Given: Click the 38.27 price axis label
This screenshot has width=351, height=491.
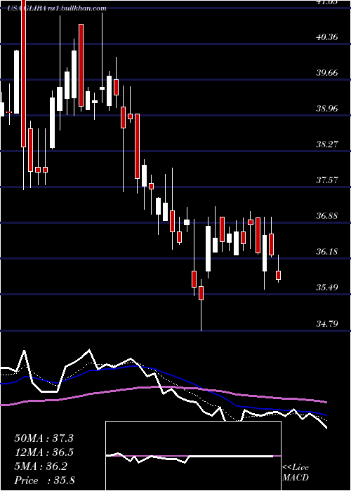Looking at the screenshot, I should [327, 144].
